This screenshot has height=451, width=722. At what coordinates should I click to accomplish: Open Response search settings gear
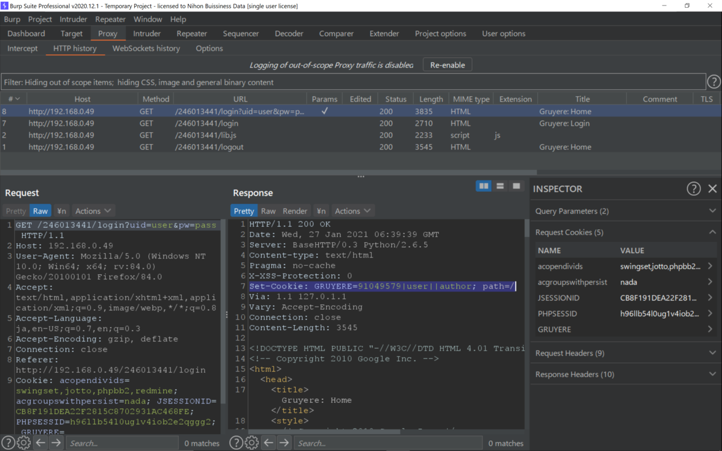point(252,443)
